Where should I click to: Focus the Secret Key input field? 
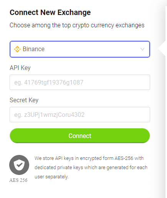pyautogui.click(x=80, y=115)
